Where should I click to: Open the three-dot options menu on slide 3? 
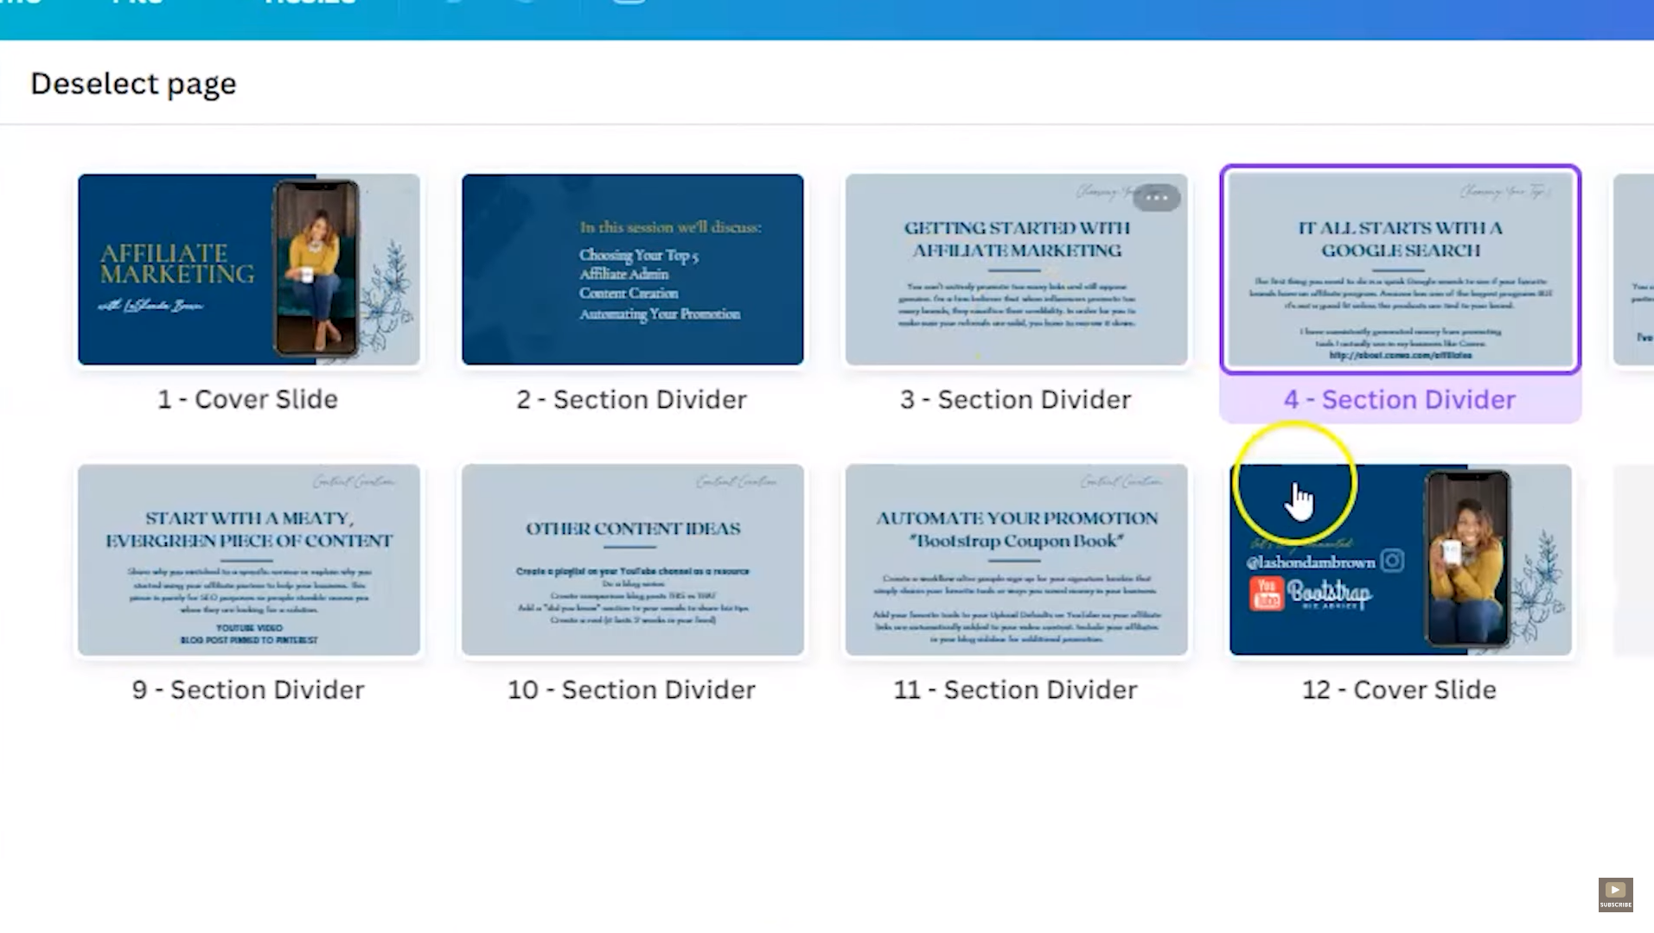pos(1156,197)
